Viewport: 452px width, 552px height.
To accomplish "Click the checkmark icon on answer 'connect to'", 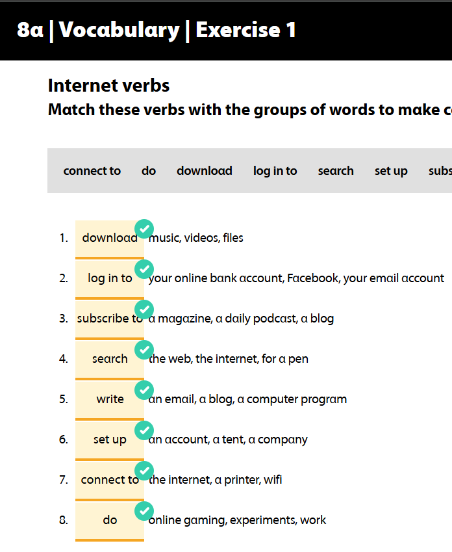I will (144, 471).
